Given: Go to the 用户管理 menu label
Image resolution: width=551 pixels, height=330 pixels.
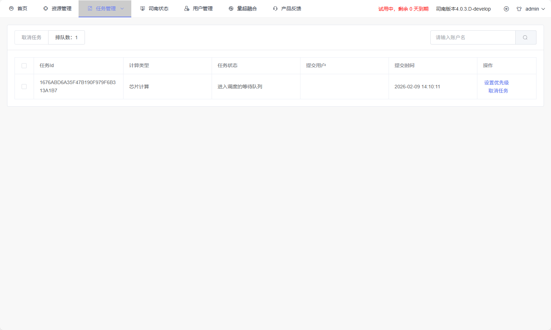Looking at the screenshot, I should pos(203,8).
